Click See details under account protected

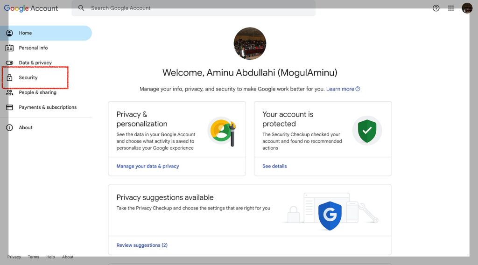(274, 166)
